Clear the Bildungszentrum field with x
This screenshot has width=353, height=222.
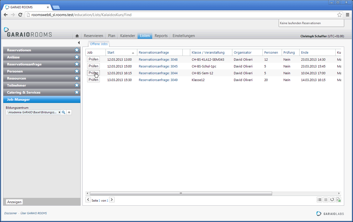[59, 112]
